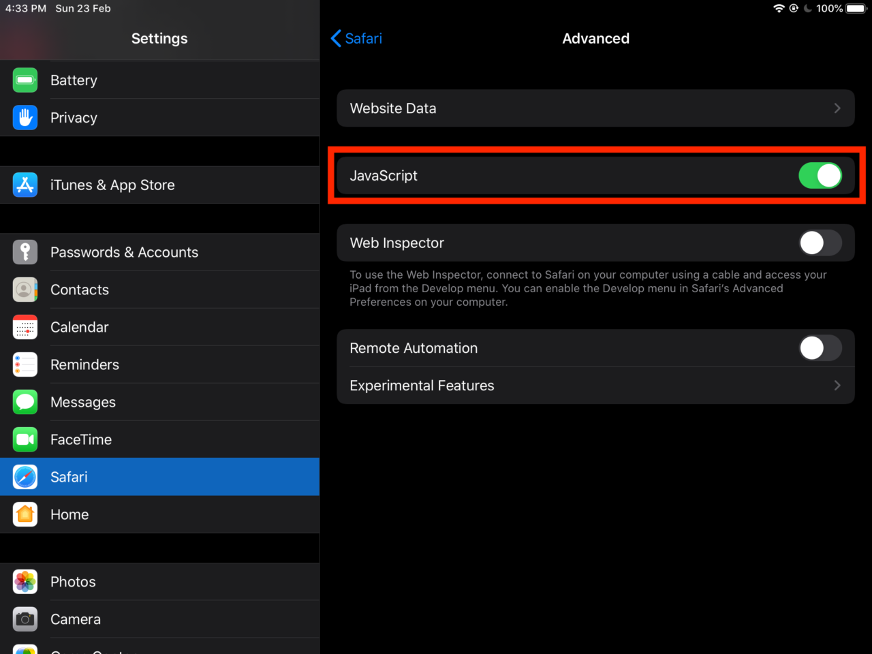Screen dimensions: 872x654
Task: Tap the battery indicator in status bar
Action: tap(856, 9)
